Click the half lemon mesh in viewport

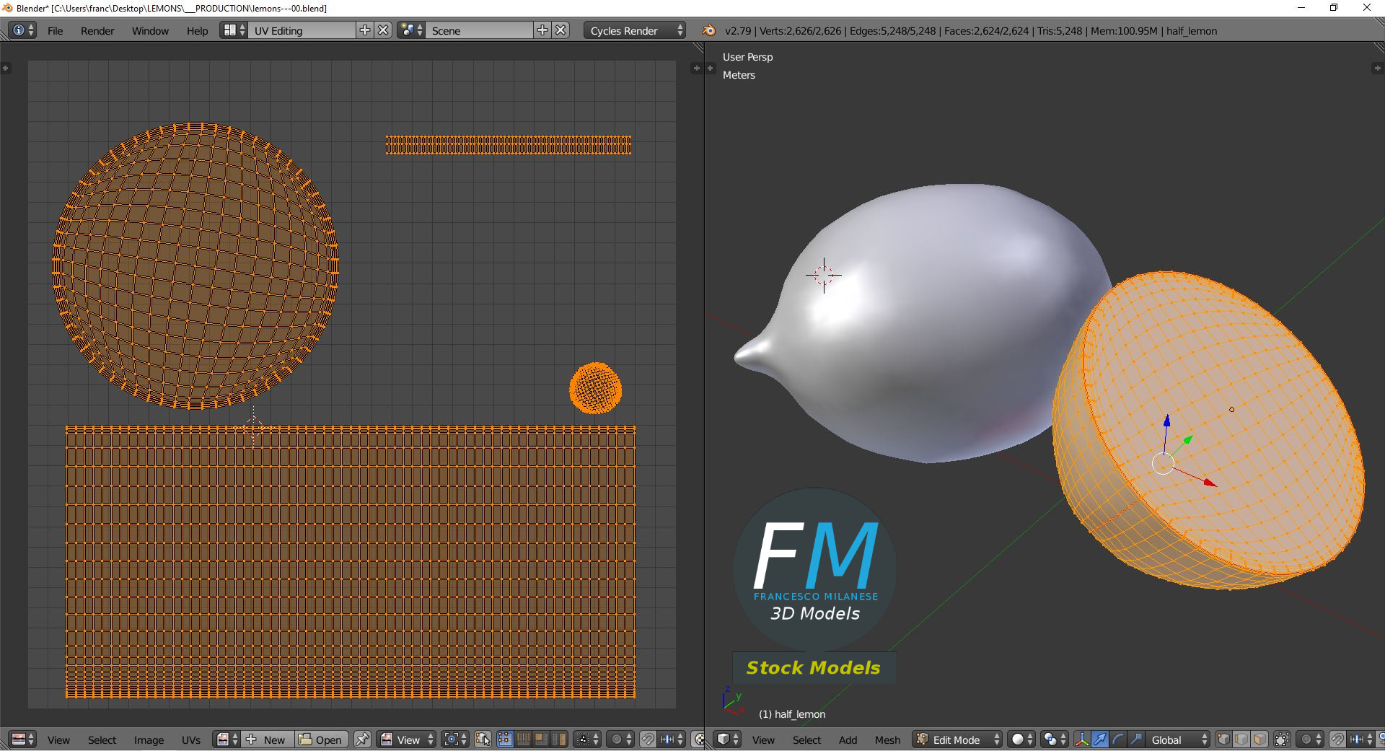point(1208,430)
